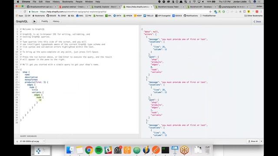Open the GDOCS bookmark
Image resolution: width=278 pixels, height=156 pixels.
177,16
